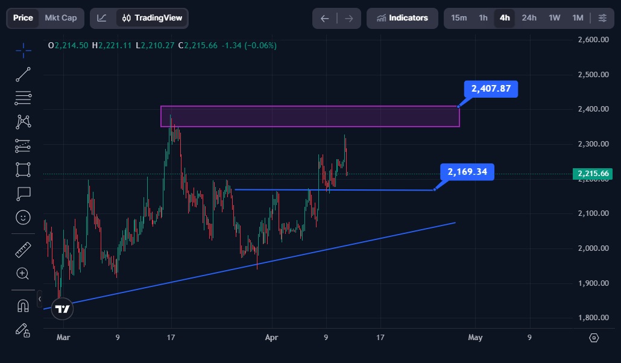Screen dimensions: 621x363
Task: Click the 2,407.87 price label
Action: (x=491, y=89)
